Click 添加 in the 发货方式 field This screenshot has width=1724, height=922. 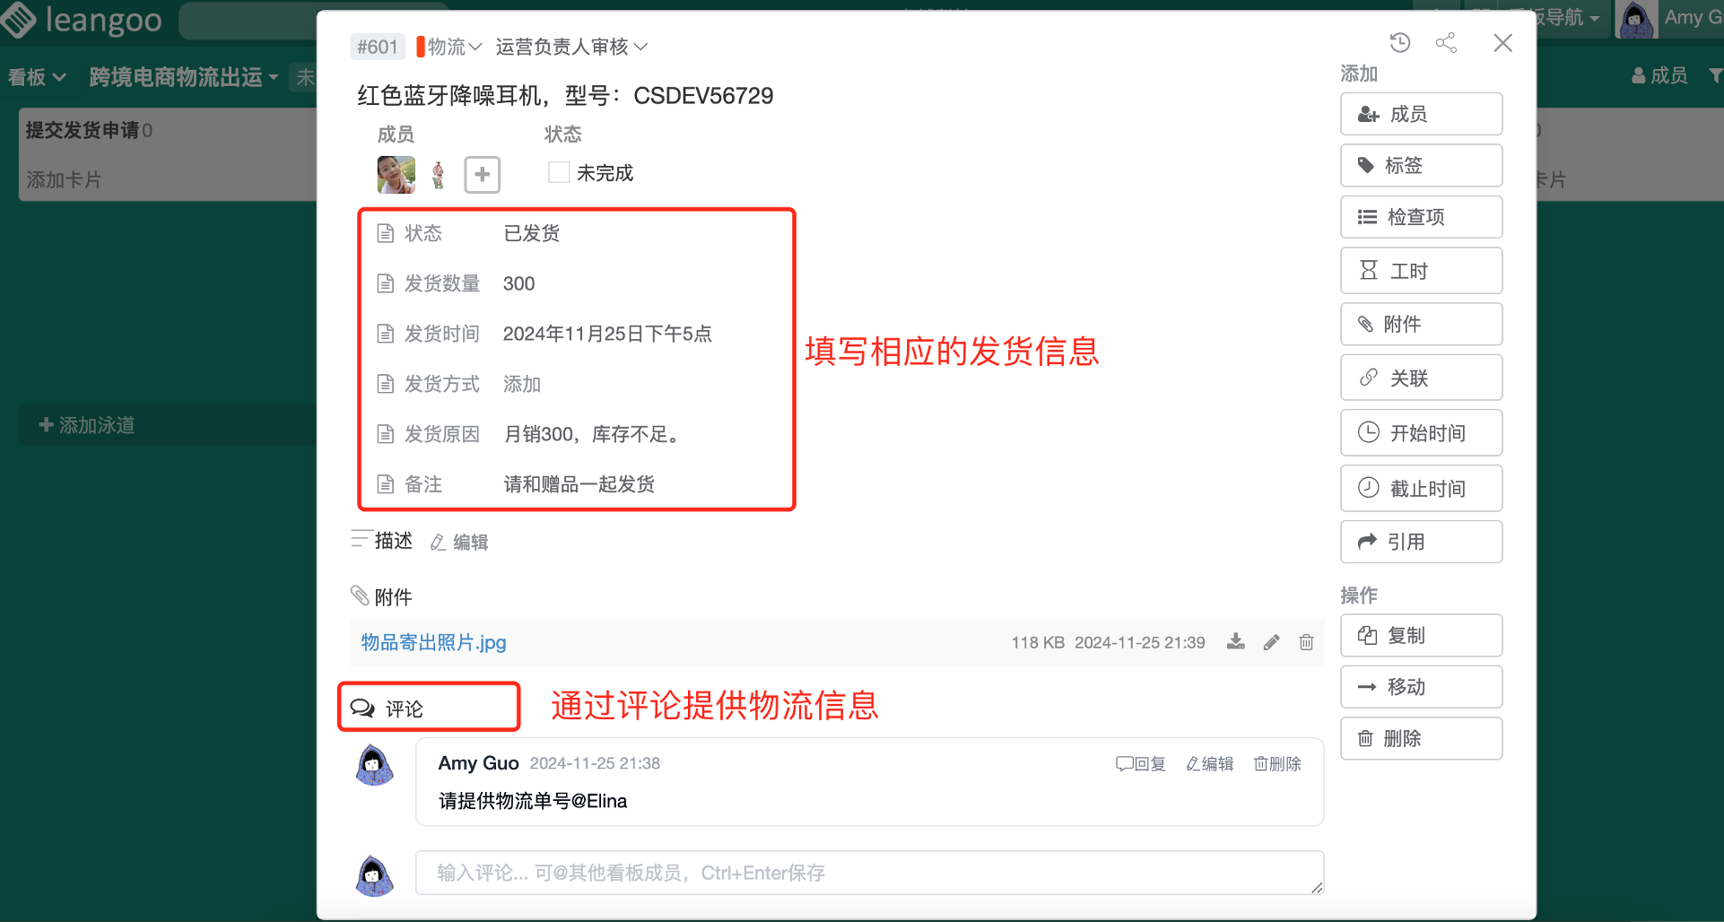point(522,384)
